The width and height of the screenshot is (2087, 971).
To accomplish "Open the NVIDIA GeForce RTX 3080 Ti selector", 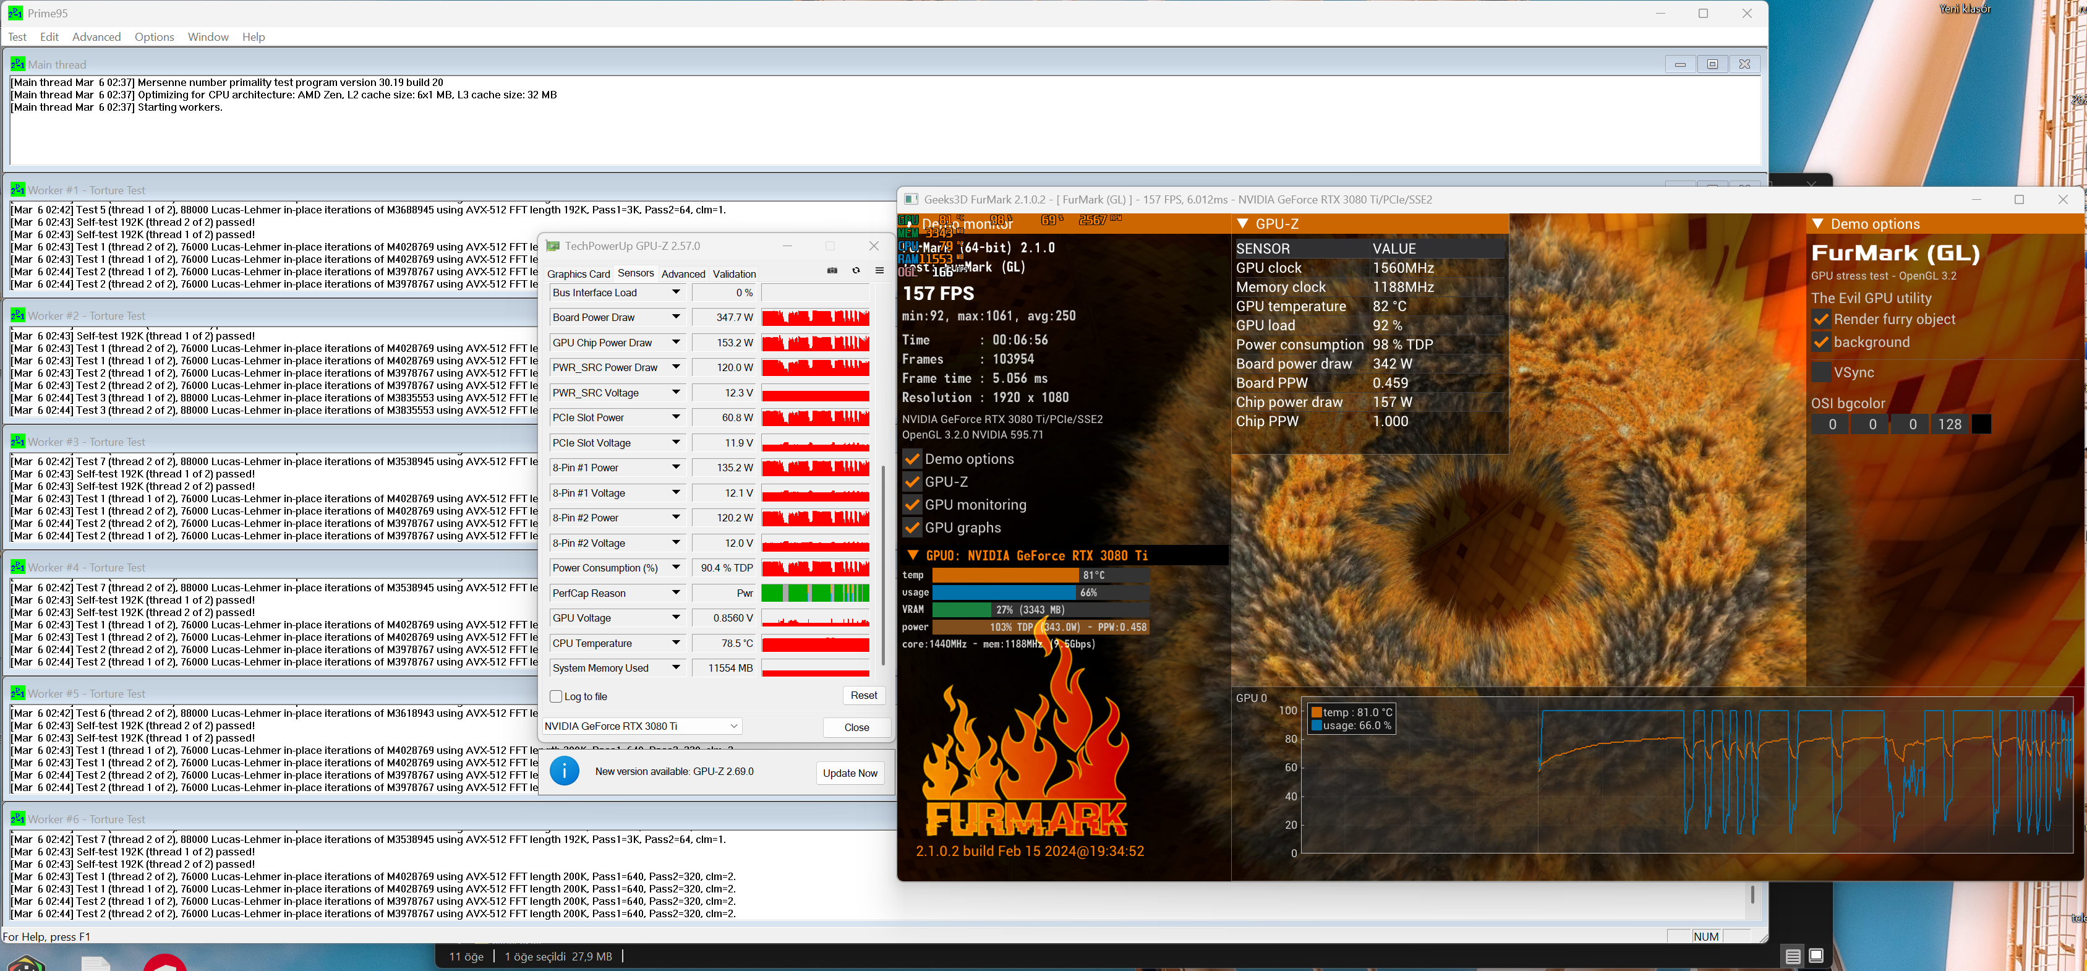I will pos(642,726).
